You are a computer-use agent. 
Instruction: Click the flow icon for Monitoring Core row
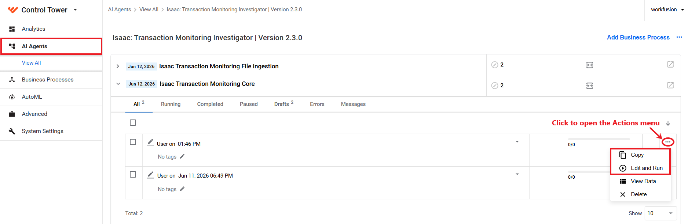coord(589,86)
